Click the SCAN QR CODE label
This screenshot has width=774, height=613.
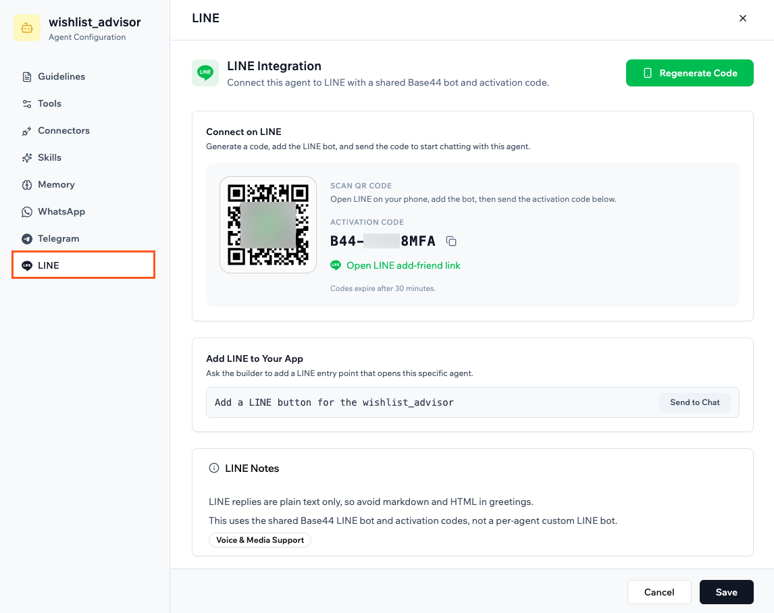(361, 186)
